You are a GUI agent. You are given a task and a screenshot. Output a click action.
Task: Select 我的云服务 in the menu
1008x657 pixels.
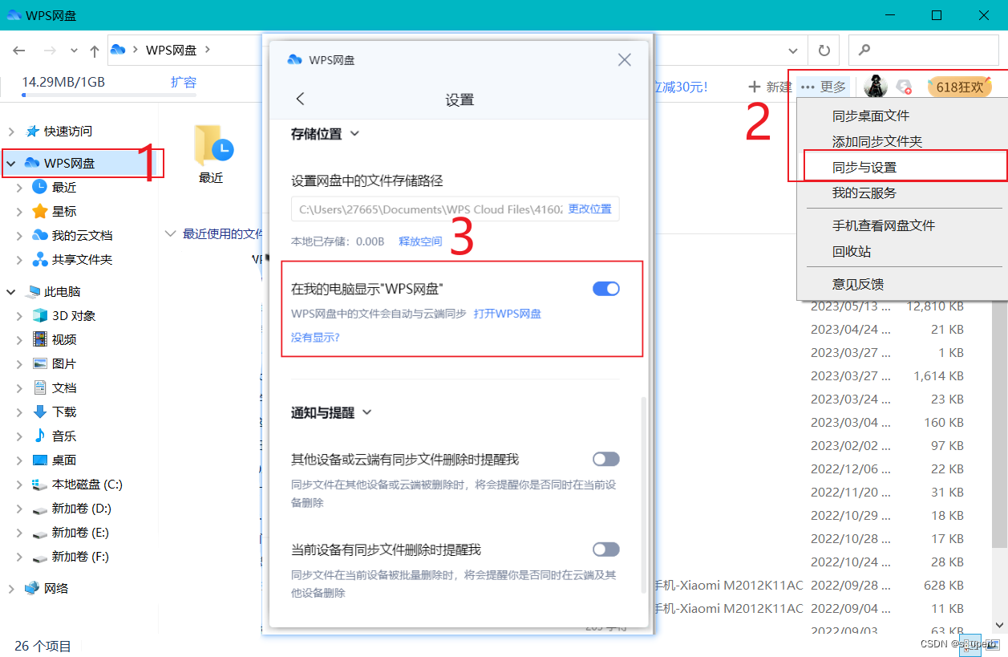[x=864, y=193]
